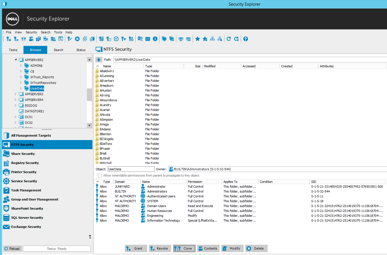This screenshot has width=387, height=255.
Task: Toggle Allow inheritable permissions checkbox
Action: (100, 175)
